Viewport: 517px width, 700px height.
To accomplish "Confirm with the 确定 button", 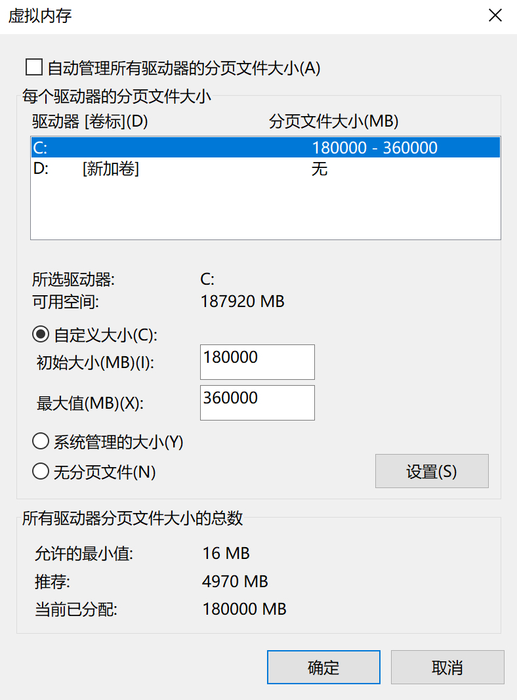I will 323,668.
